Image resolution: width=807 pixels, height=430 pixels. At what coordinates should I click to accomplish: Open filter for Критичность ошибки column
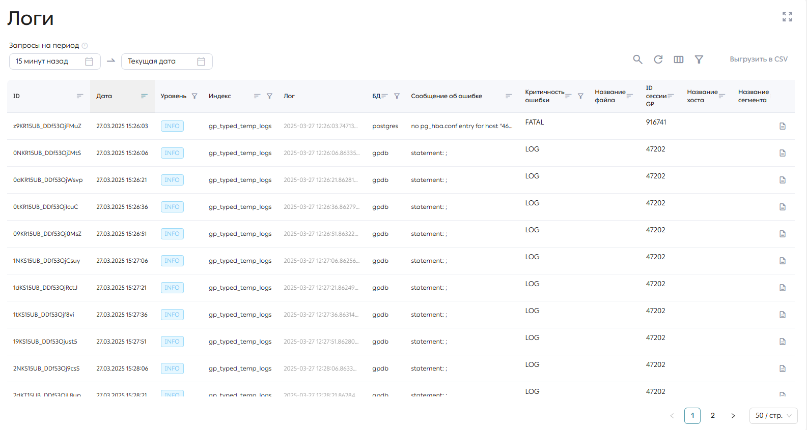point(580,96)
